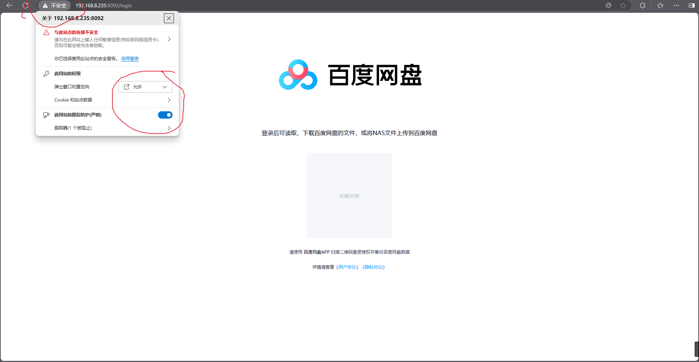This screenshot has width=699, height=362.
Task: Open the Settings and more ellipsis menu
Action: pyautogui.click(x=676, y=5)
